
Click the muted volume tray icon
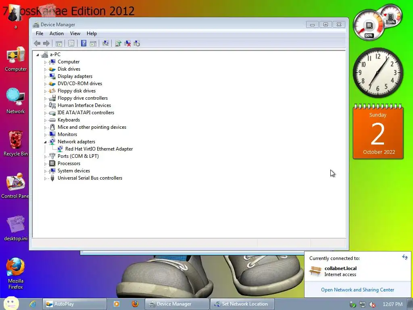tap(372, 304)
